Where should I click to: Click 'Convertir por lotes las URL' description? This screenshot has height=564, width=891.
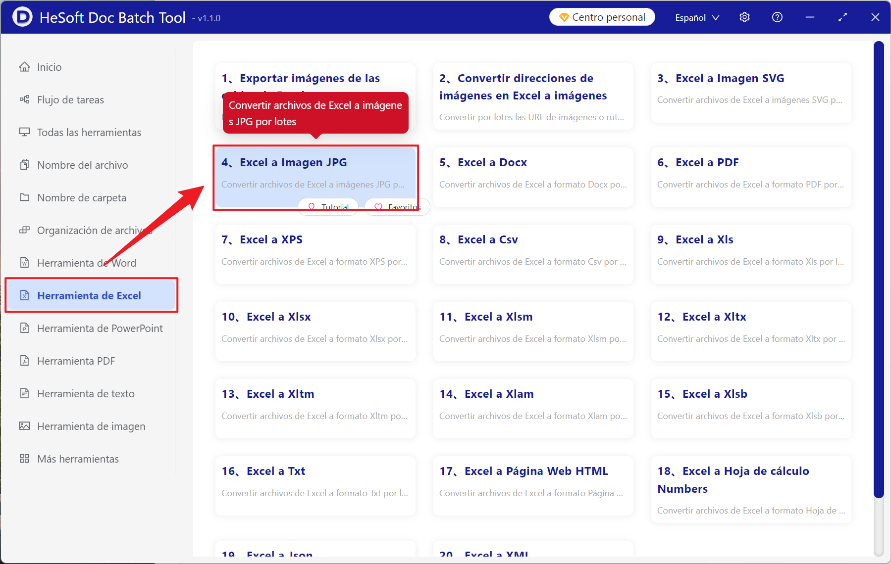point(532,117)
